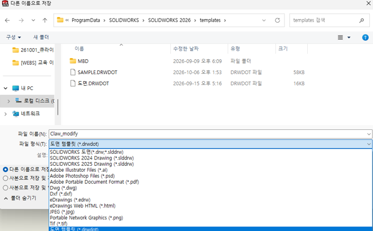Select 로컬 디스크 in navigation pane

[x=35, y=101]
